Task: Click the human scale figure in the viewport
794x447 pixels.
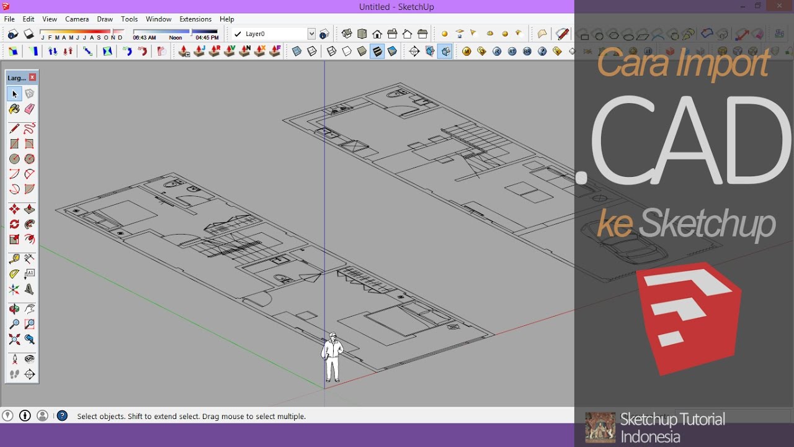Action: [332, 358]
